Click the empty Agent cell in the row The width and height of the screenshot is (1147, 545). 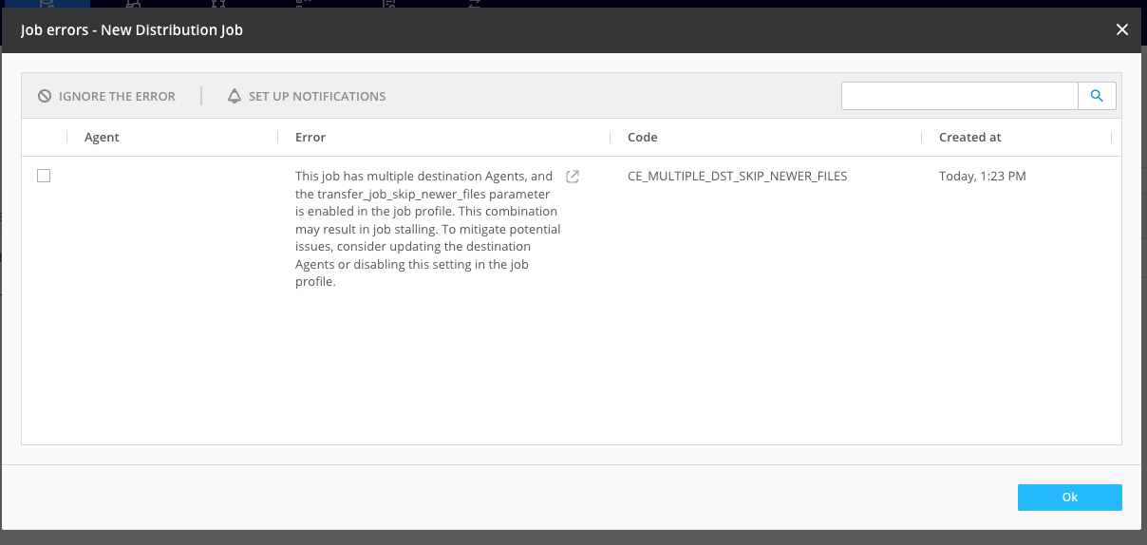(171, 177)
